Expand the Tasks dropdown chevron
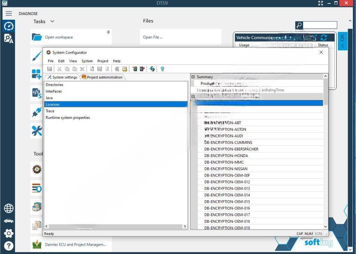 52,22
